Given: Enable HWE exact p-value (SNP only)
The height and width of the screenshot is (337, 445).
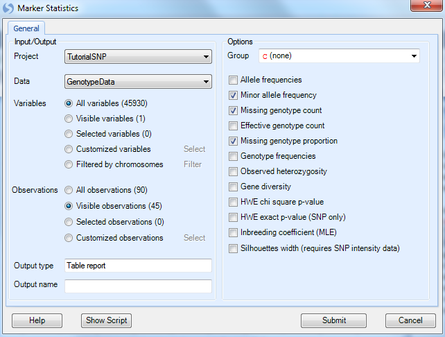Looking at the screenshot, I should (233, 218).
